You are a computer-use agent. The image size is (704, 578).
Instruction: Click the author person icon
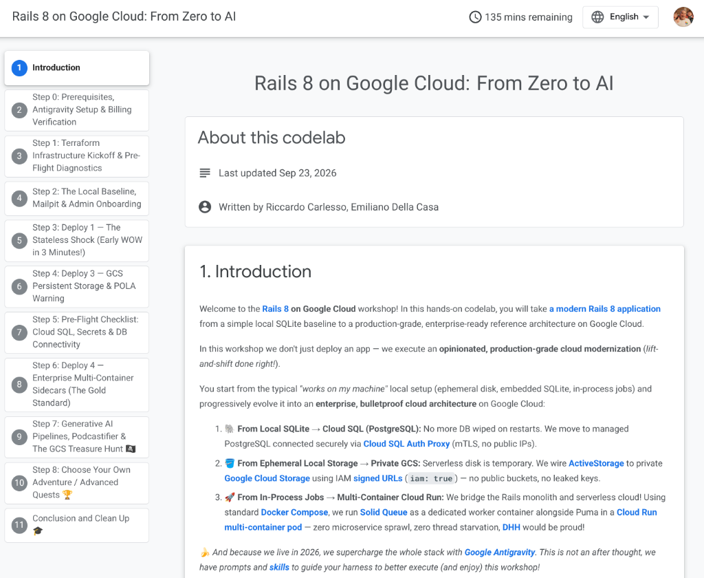click(x=205, y=206)
